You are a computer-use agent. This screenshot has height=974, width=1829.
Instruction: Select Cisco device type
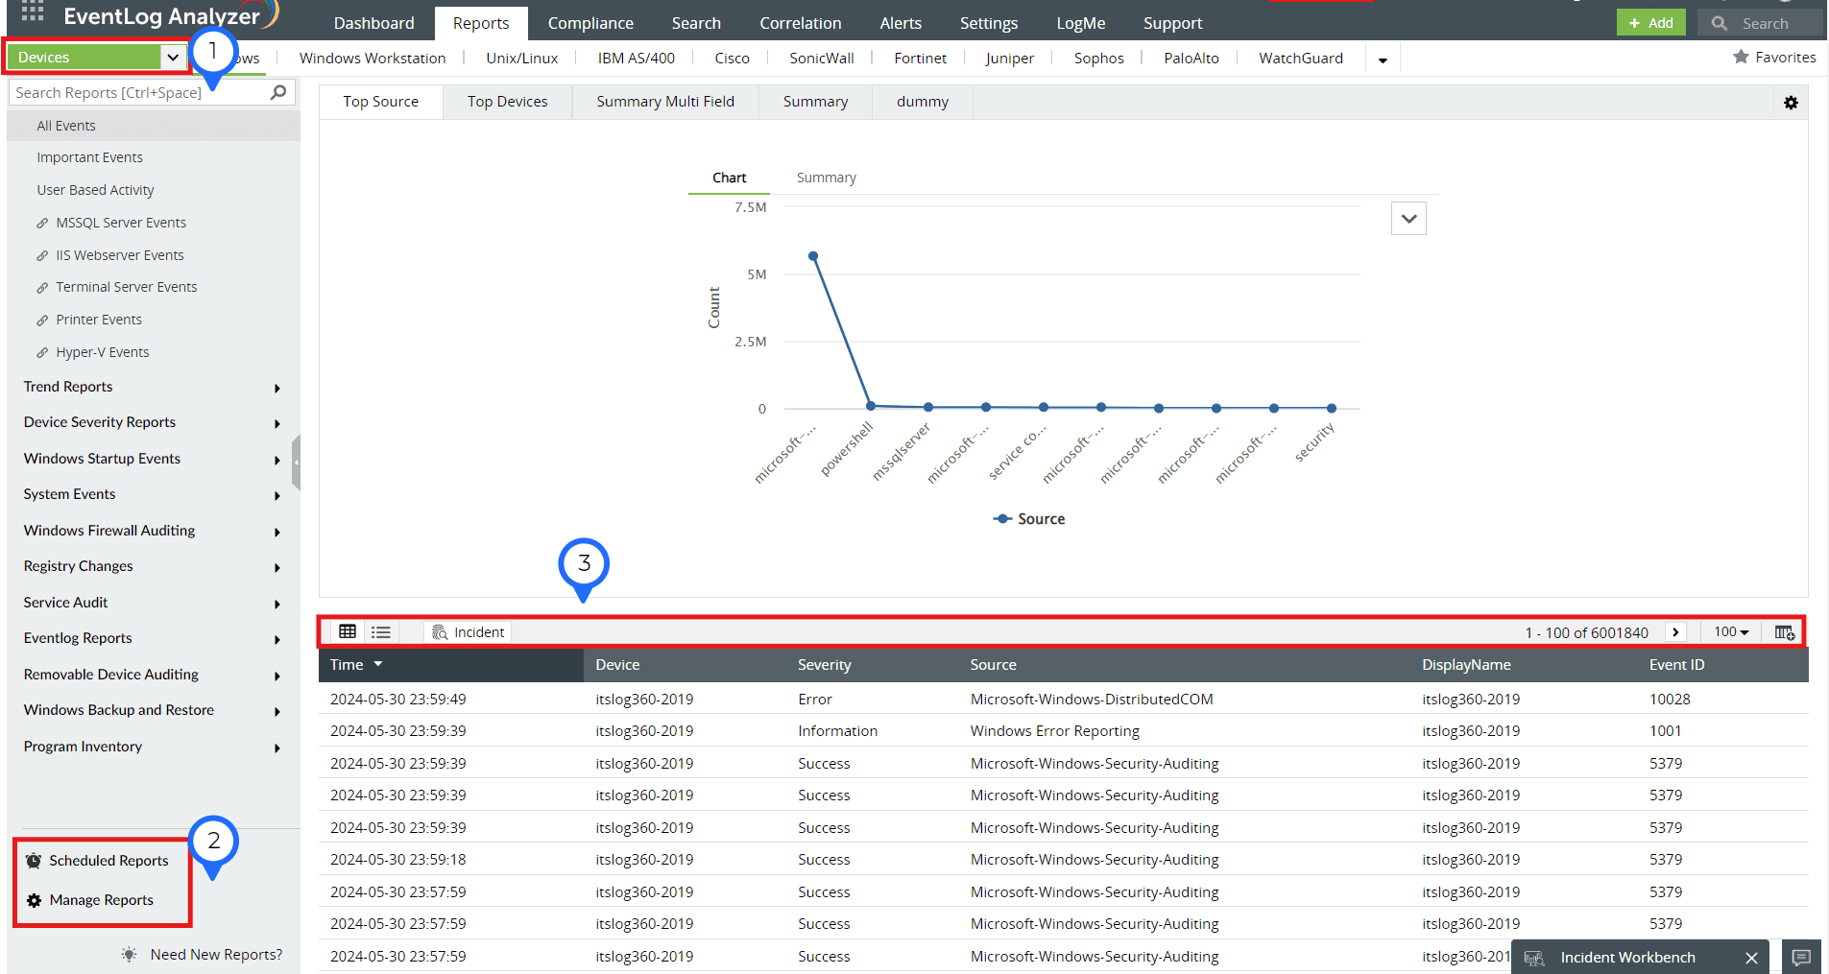click(x=732, y=58)
